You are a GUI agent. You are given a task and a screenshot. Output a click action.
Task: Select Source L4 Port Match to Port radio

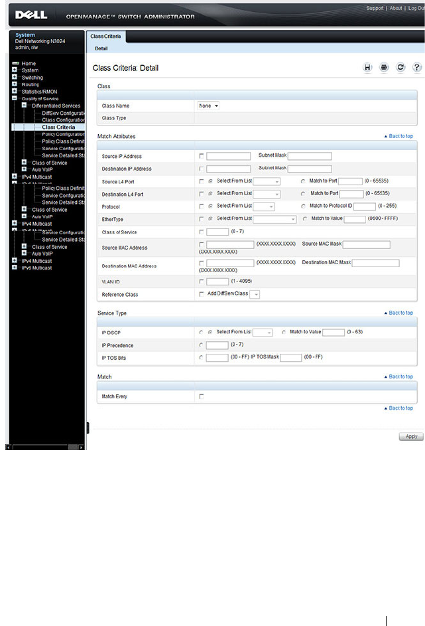pos(303,182)
